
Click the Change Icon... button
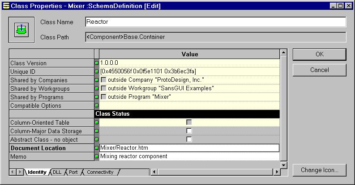(319, 170)
